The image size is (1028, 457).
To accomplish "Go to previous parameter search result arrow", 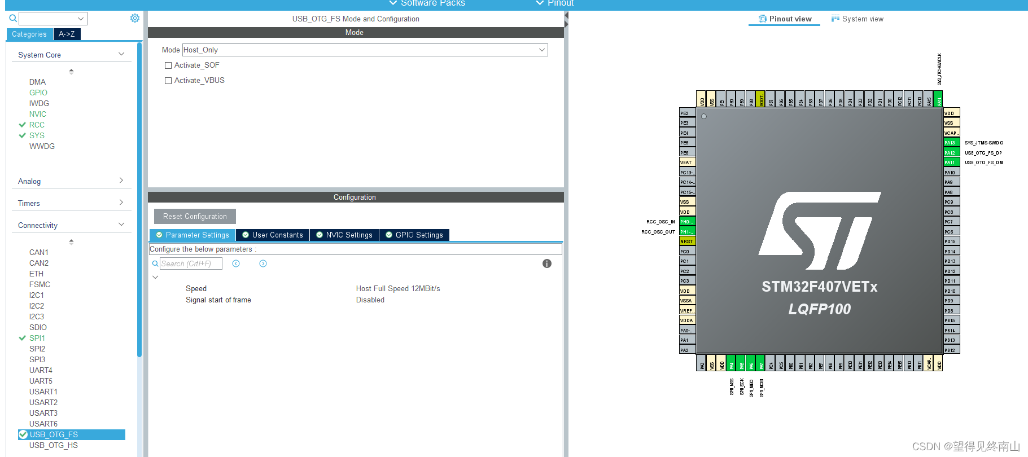I will [x=236, y=263].
